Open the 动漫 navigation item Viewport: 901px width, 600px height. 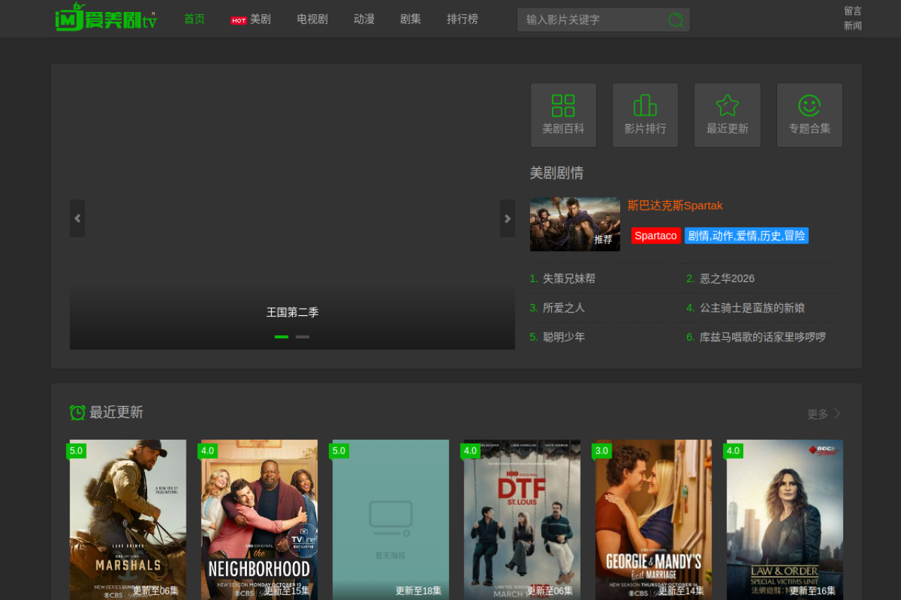point(364,19)
